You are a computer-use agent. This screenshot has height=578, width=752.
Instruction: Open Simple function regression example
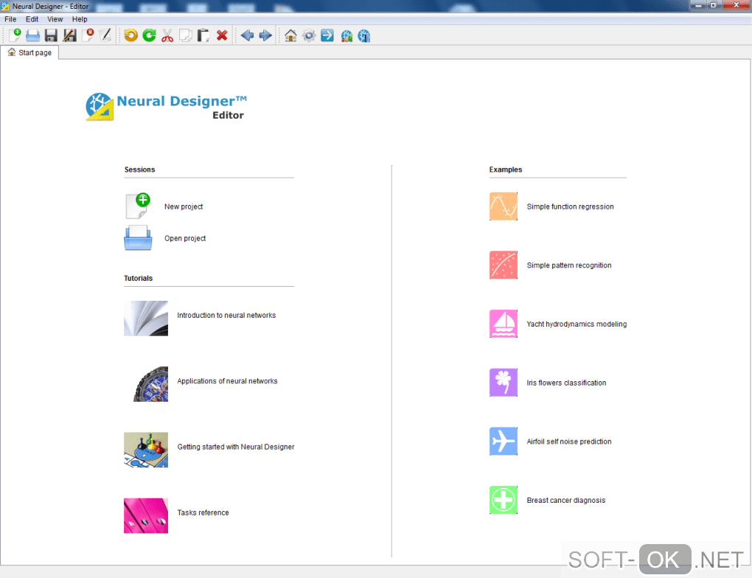click(570, 206)
